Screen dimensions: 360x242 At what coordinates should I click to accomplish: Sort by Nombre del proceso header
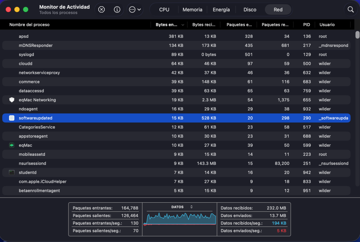coord(30,25)
